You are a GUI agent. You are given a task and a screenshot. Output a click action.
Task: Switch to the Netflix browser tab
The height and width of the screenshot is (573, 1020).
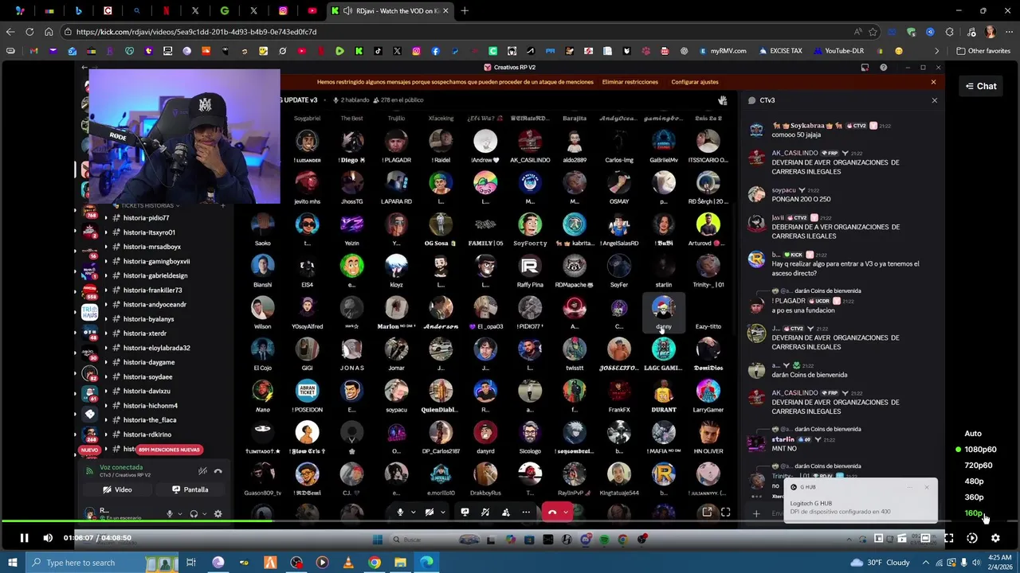[166, 11]
